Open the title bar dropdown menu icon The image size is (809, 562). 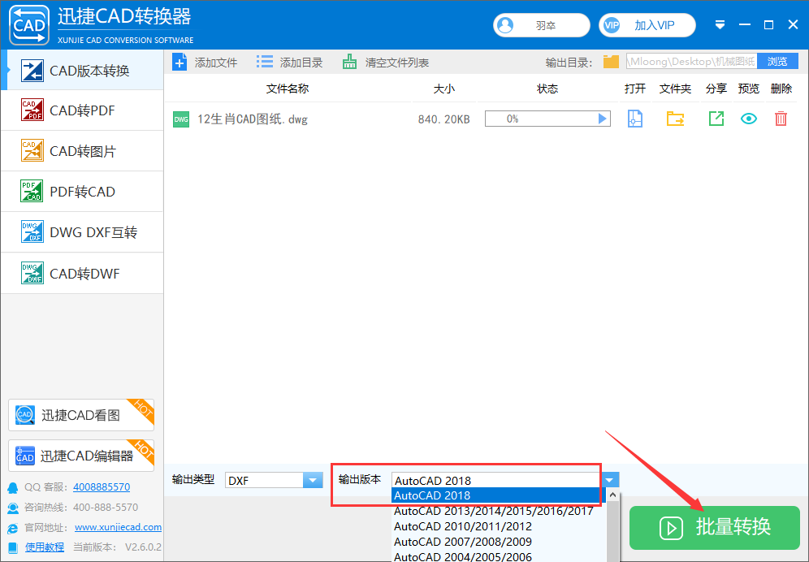pyautogui.click(x=720, y=25)
